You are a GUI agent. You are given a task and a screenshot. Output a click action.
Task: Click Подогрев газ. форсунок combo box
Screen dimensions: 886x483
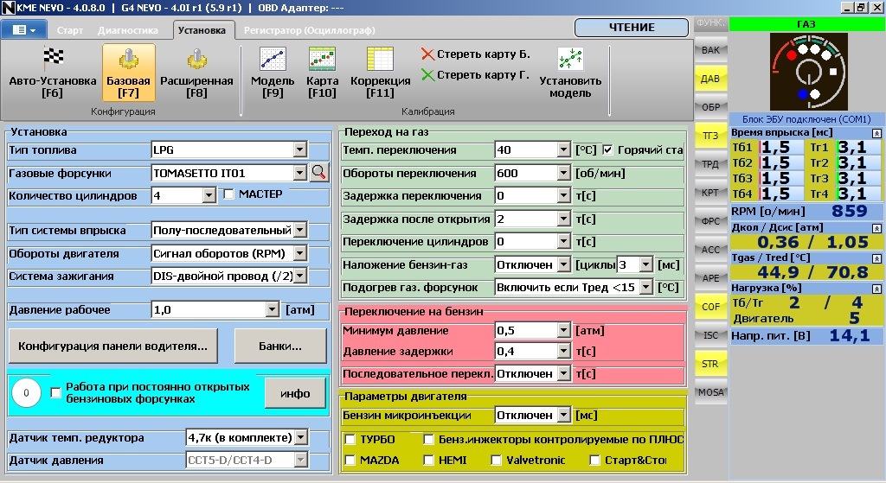(x=574, y=287)
